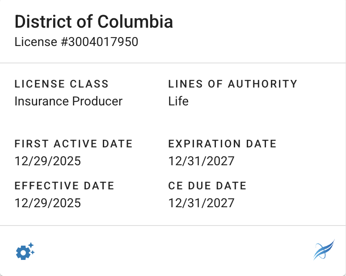This screenshot has height=276, width=346.
Task: Click the CE DUE DATE label
Action: [207, 186]
